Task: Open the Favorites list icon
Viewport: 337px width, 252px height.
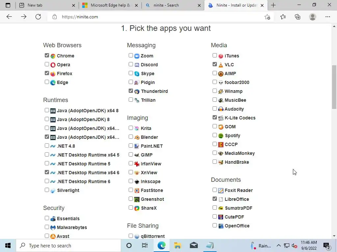Action: pos(283,17)
